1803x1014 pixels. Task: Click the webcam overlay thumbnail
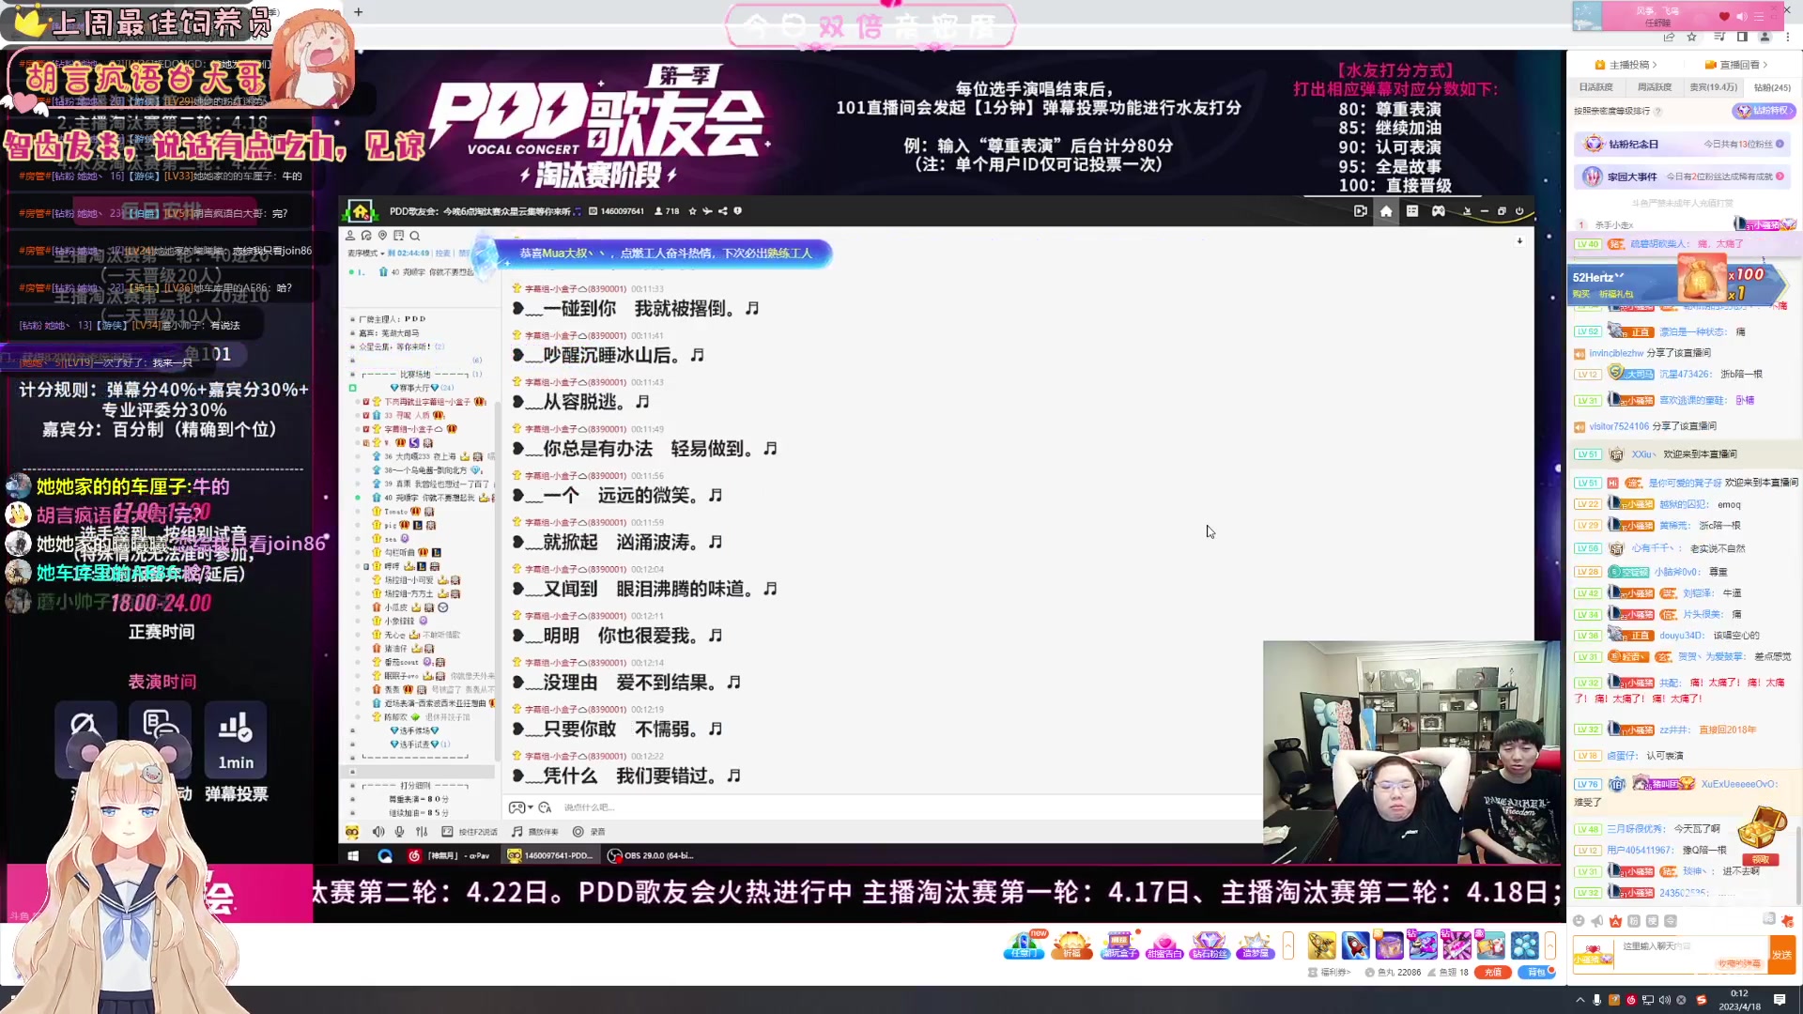tap(1410, 752)
